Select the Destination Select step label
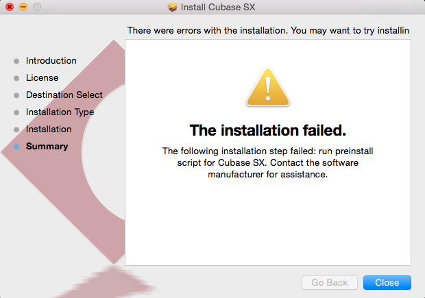 click(x=64, y=95)
